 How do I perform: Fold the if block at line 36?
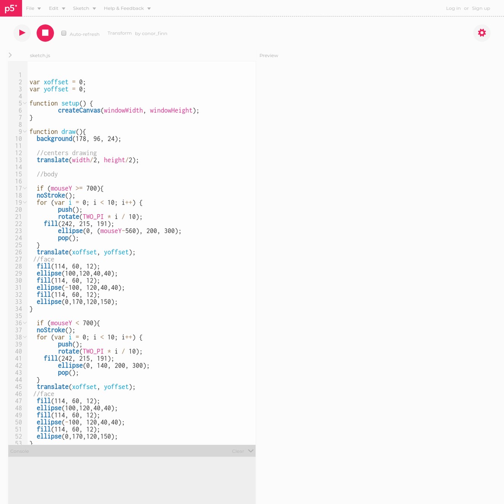25,323
